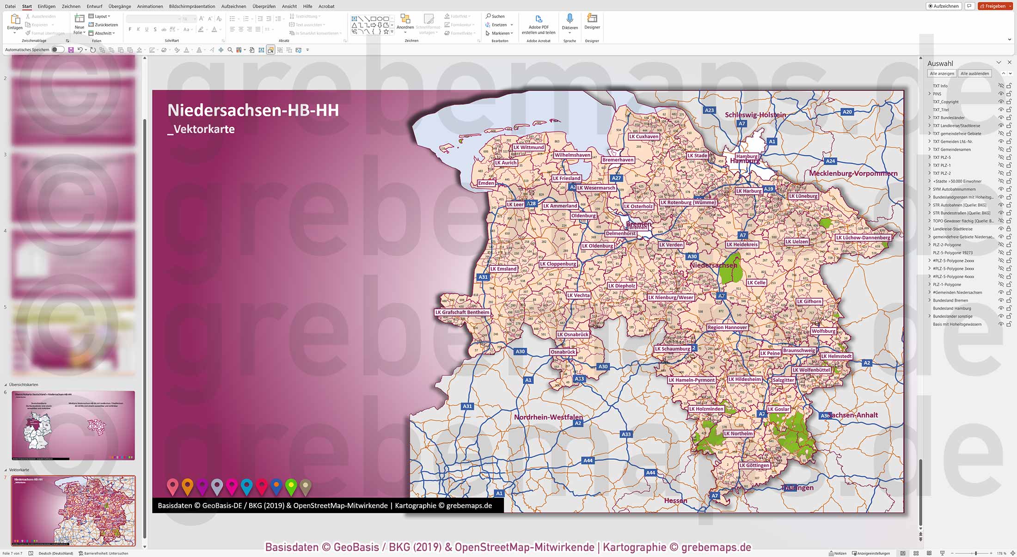Click the Suchen magnifier icon

click(488, 16)
